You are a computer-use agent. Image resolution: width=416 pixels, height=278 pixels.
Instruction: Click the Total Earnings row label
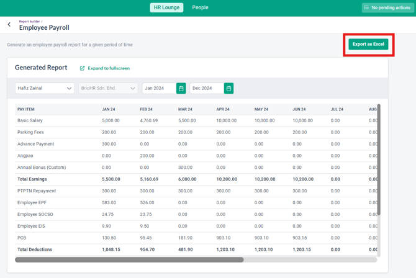pyautogui.click(x=32, y=179)
